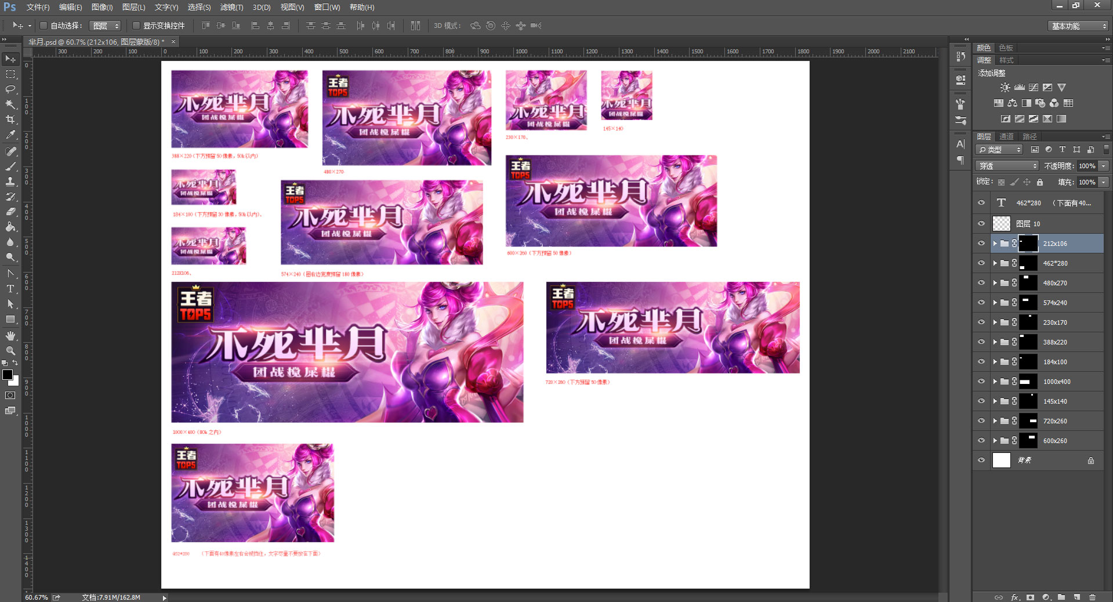This screenshot has height=602, width=1113.
Task: Toggle visibility of 480x270 group
Action: [x=981, y=283]
